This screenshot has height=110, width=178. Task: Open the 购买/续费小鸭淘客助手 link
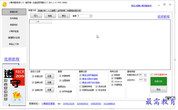[x=141, y=6]
